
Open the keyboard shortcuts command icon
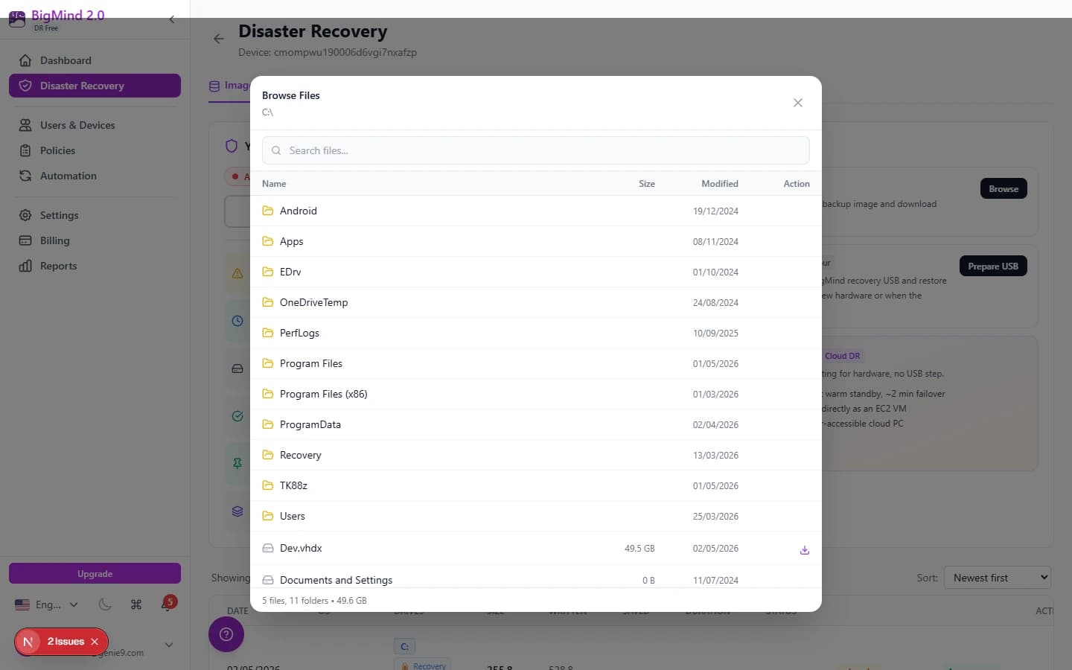click(x=136, y=604)
